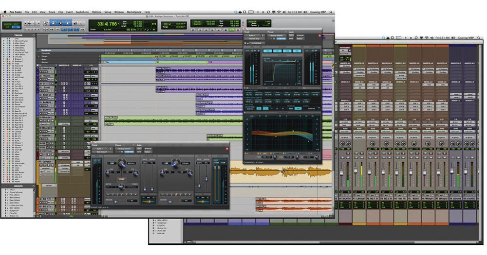Click the GROUPS panel header
The height and width of the screenshot is (255, 487).
(x=17, y=185)
